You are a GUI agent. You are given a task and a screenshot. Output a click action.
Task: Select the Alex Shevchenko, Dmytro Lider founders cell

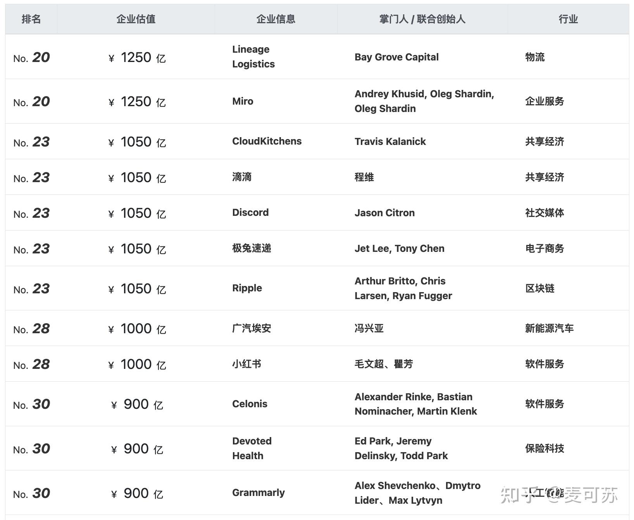(417, 493)
